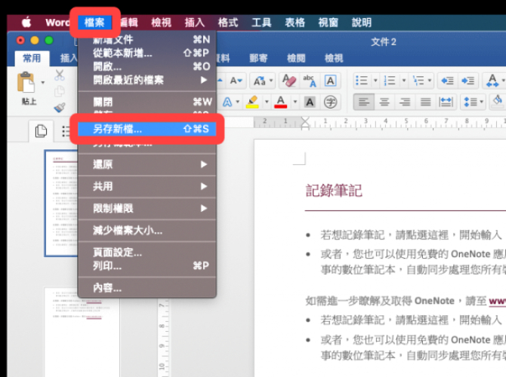The height and width of the screenshot is (377, 506).
Task: Open the 說明 menu in menu bar
Action: click(x=362, y=23)
